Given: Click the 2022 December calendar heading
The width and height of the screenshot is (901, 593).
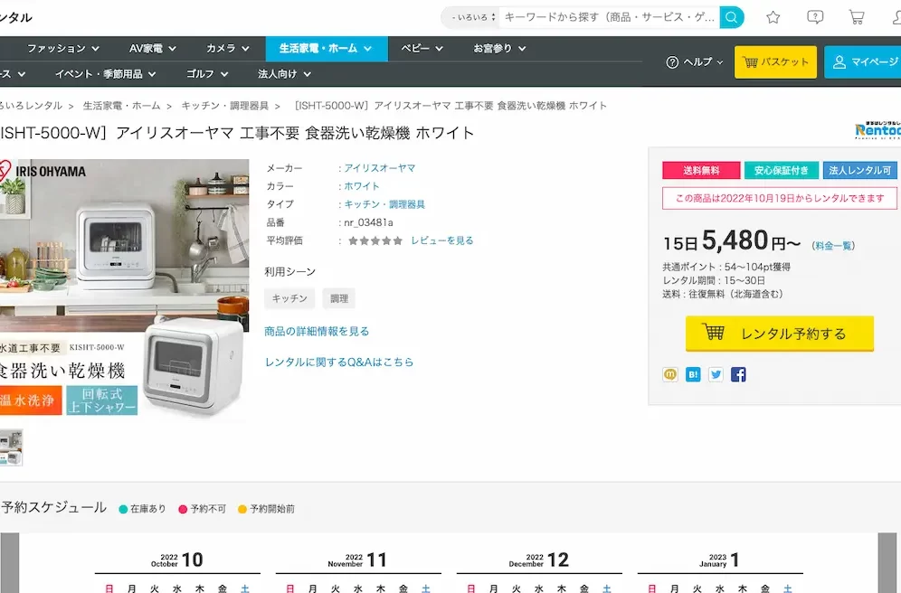Looking at the screenshot, I should (539, 560).
